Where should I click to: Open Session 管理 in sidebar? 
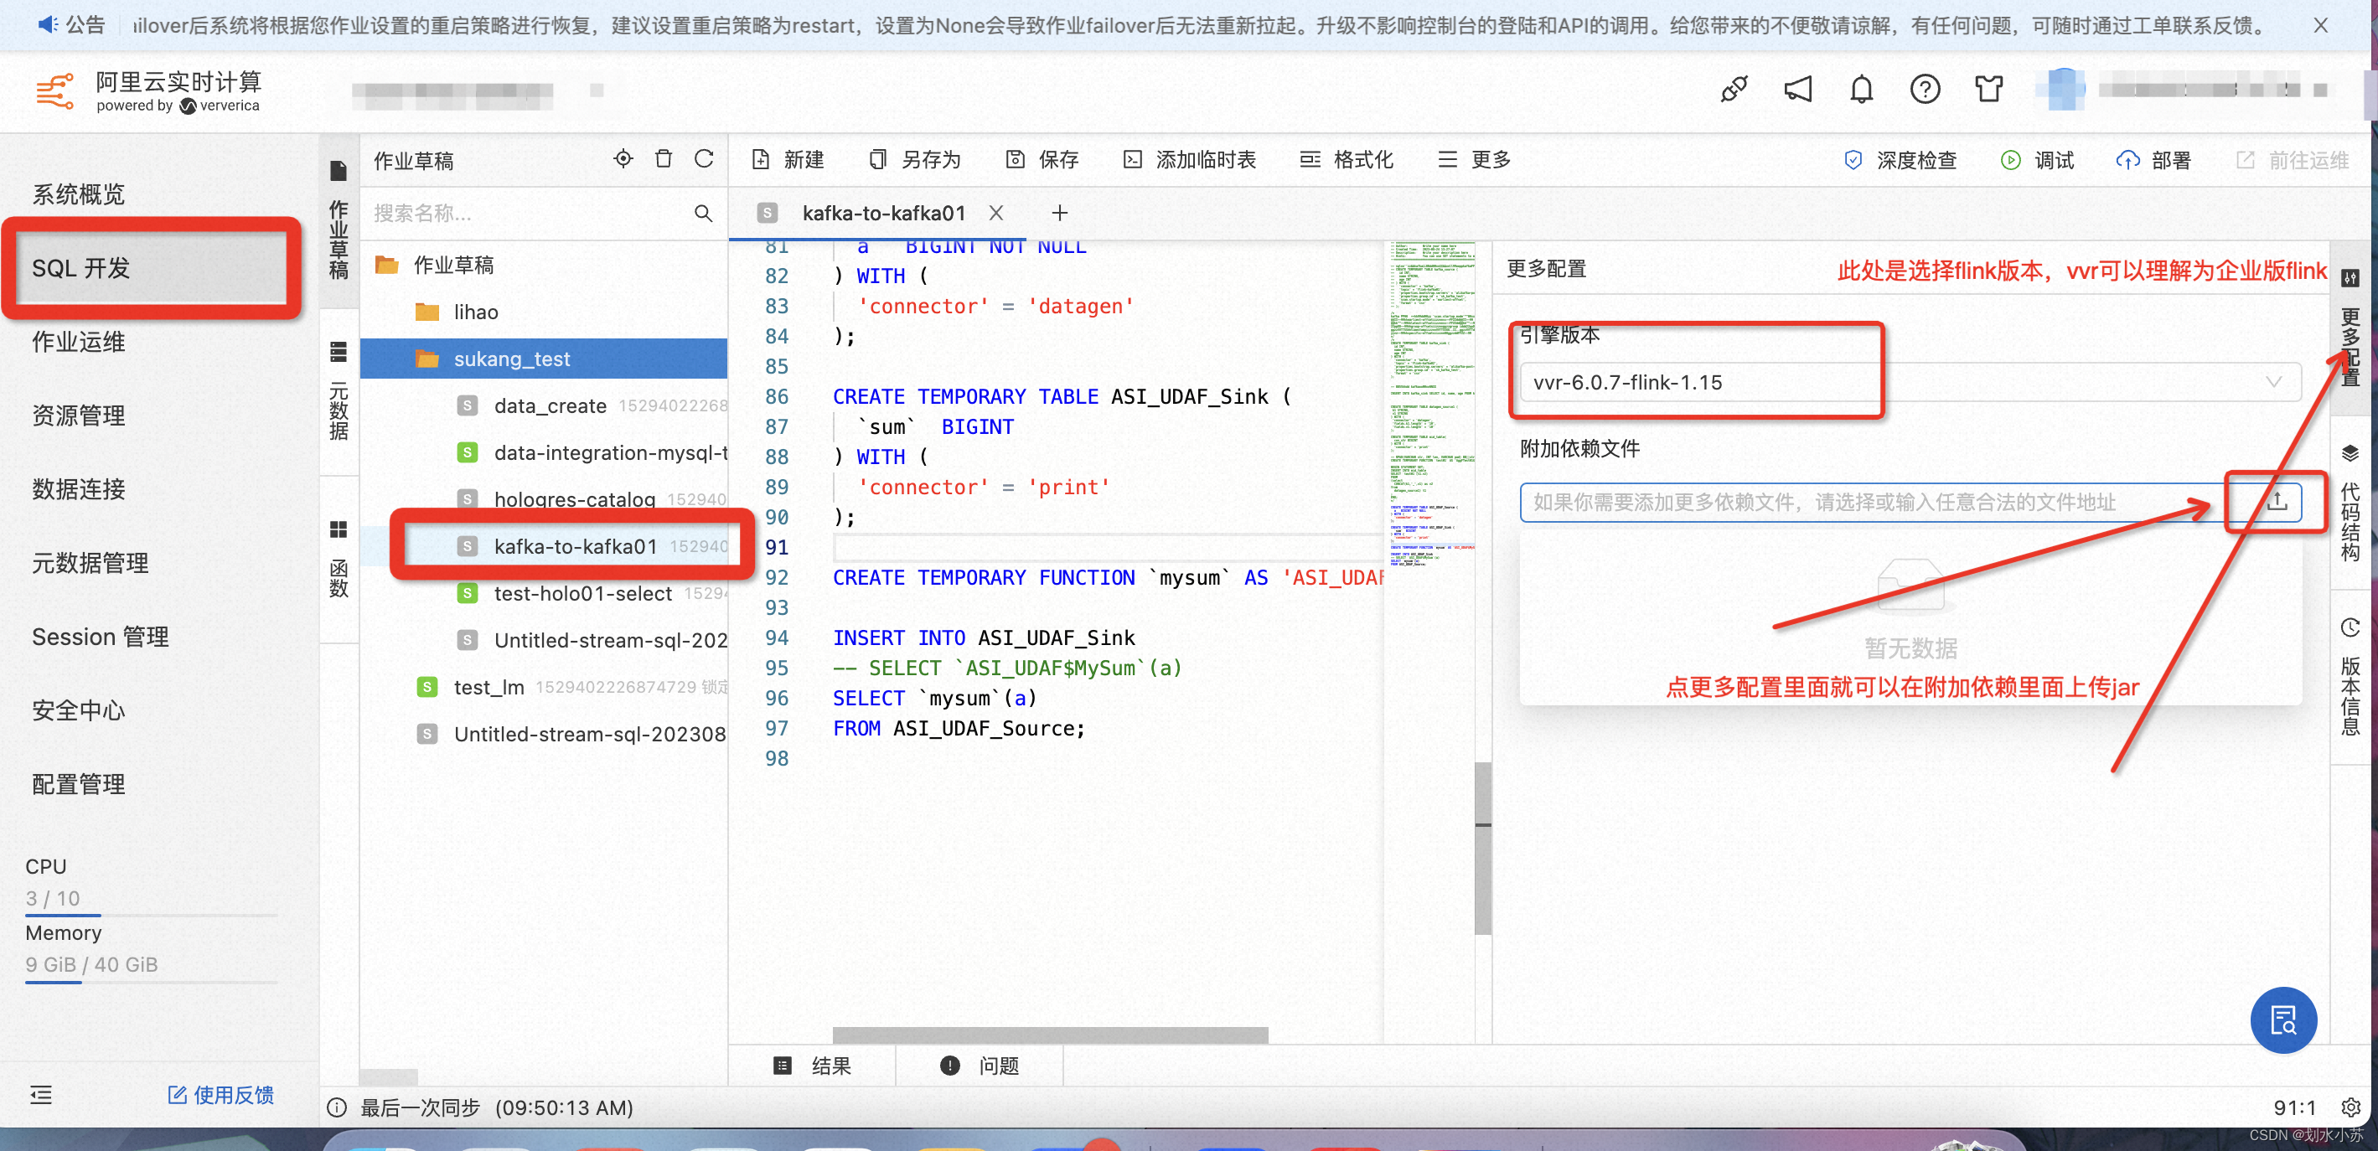pyautogui.click(x=101, y=637)
